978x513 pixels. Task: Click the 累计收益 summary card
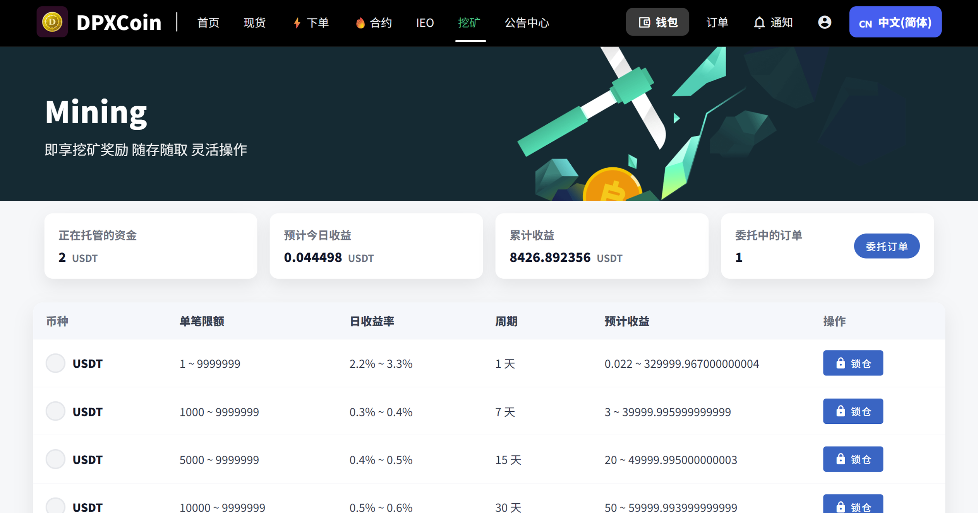coord(601,246)
